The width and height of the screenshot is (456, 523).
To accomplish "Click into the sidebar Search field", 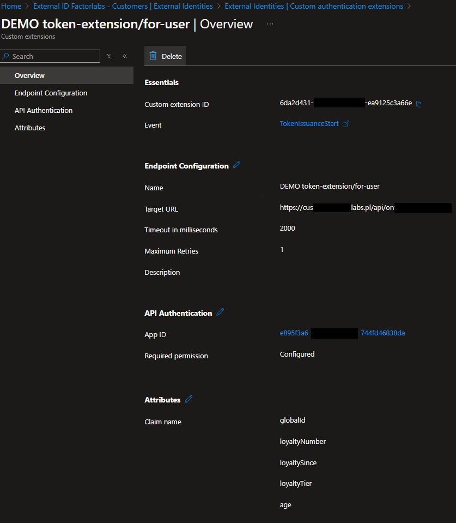I will click(x=54, y=56).
